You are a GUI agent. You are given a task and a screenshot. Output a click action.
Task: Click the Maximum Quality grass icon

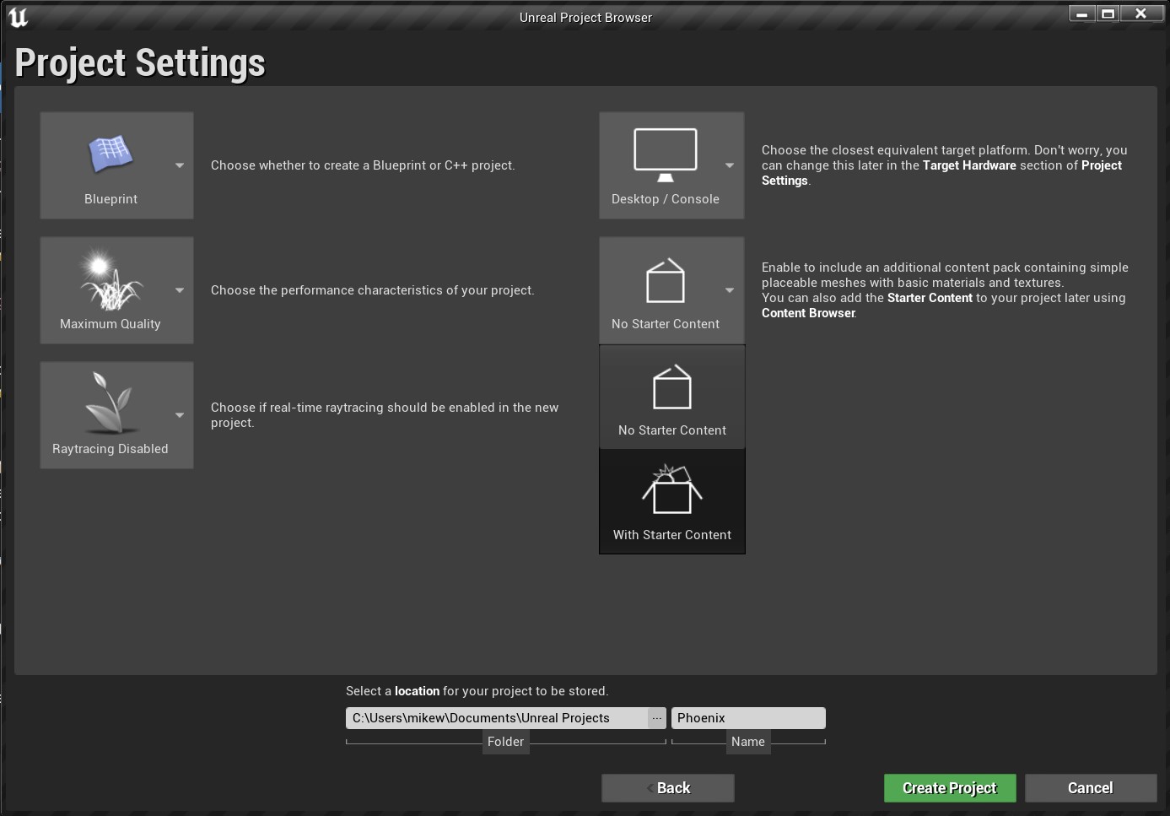[x=111, y=281]
